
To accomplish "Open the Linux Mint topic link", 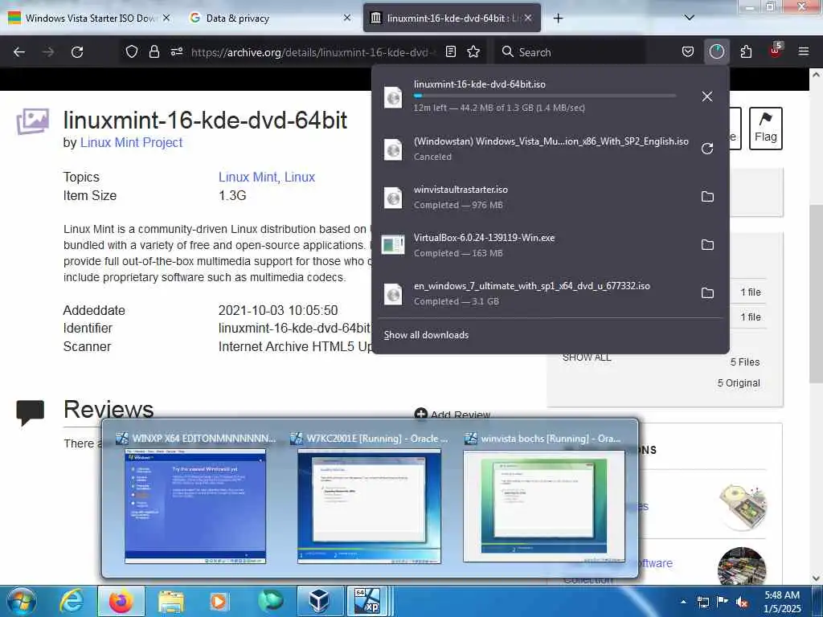I will (248, 178).
